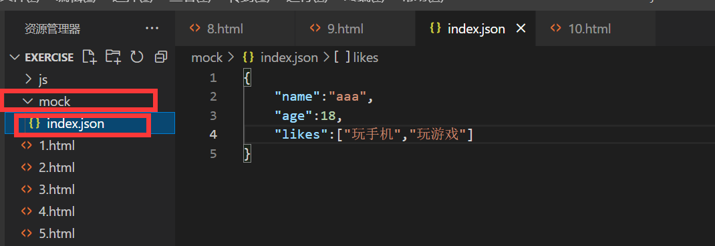
Task: Switch to the 8.html tab
Action: pos(235,29)
